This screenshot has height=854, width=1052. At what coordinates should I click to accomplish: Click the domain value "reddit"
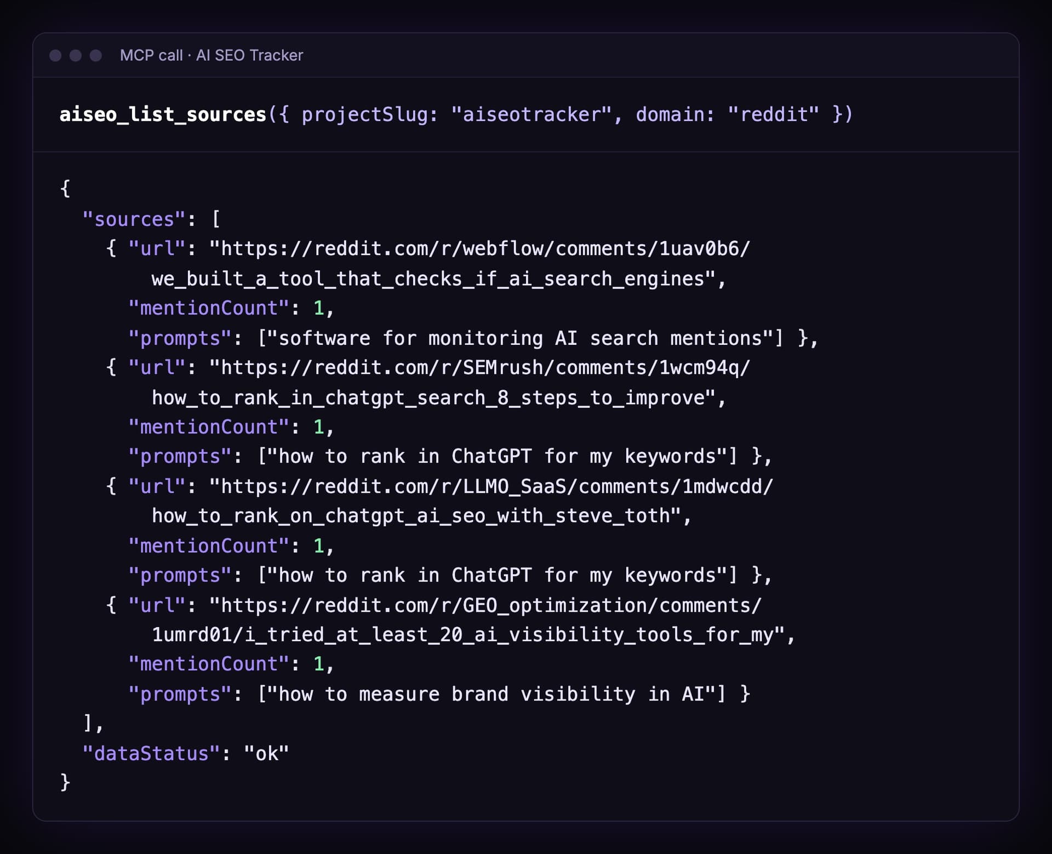pos(773,115)
